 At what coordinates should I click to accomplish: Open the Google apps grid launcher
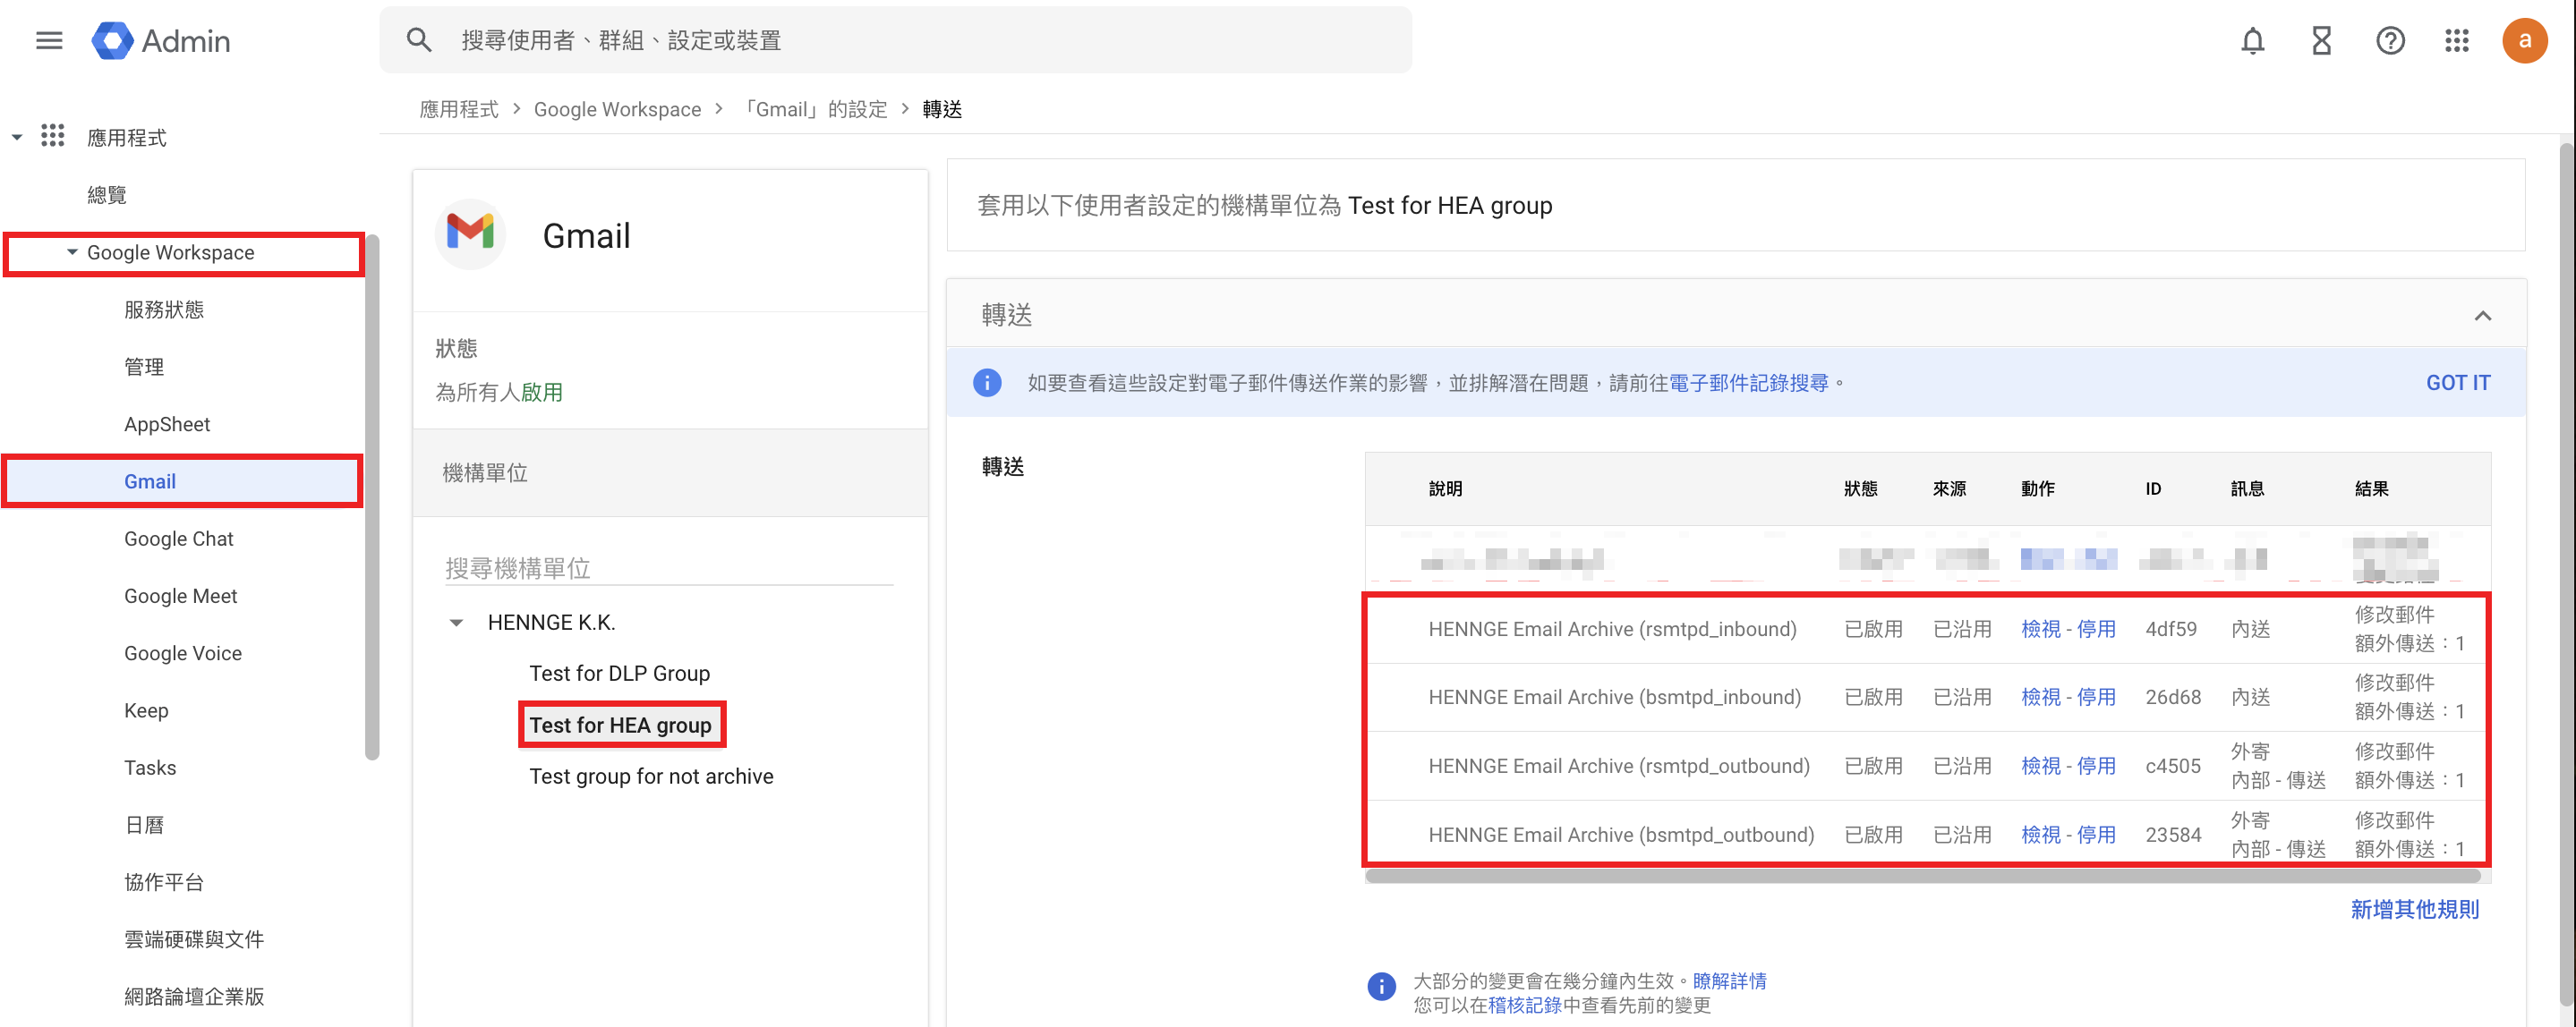click(x=2457, y=41)
